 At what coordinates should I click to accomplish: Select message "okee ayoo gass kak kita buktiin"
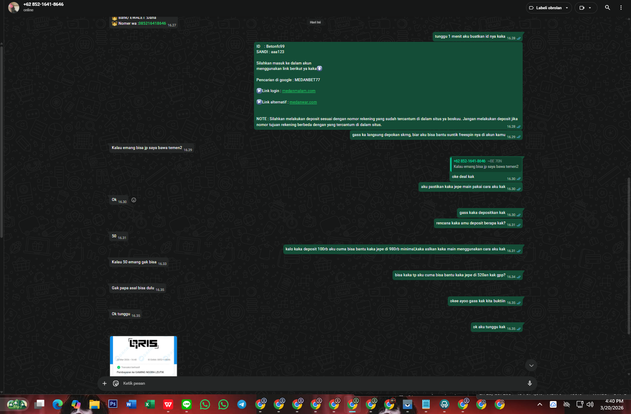(x=485, y=301)
